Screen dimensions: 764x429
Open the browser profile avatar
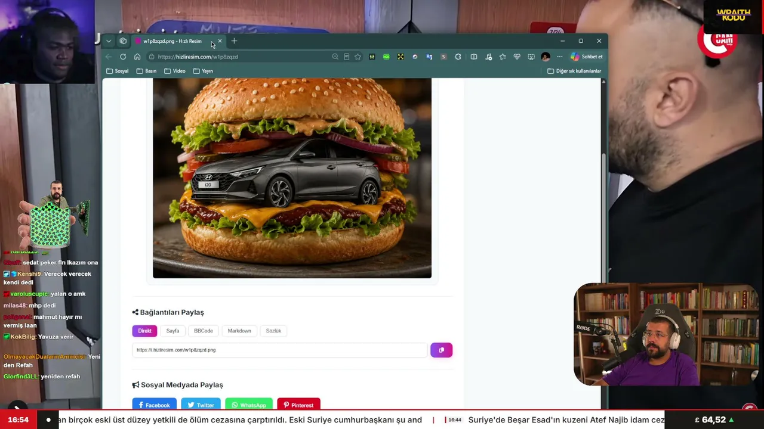[546, 57]
